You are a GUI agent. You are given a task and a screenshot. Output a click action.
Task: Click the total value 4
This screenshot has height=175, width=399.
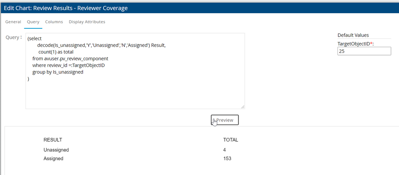point(225,150)
